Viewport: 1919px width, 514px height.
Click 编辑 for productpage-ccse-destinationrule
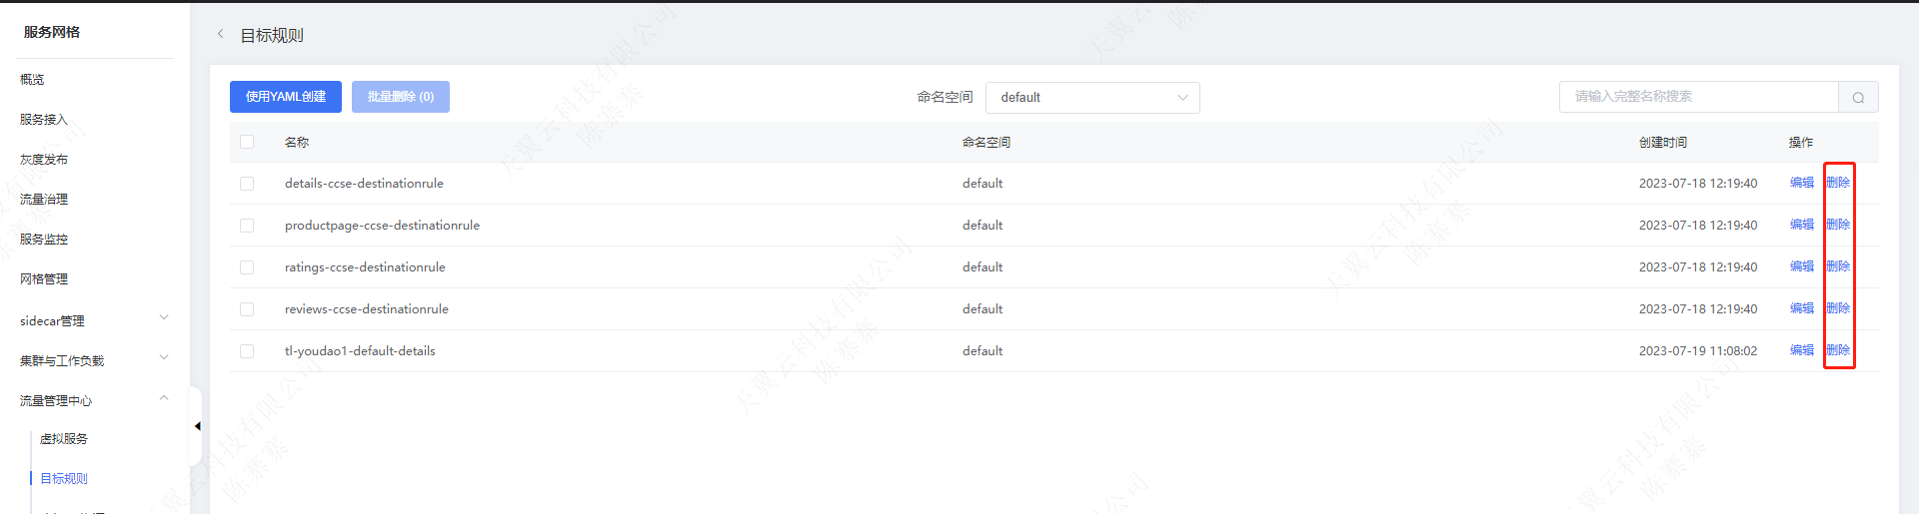click(x=1802, y=225)
